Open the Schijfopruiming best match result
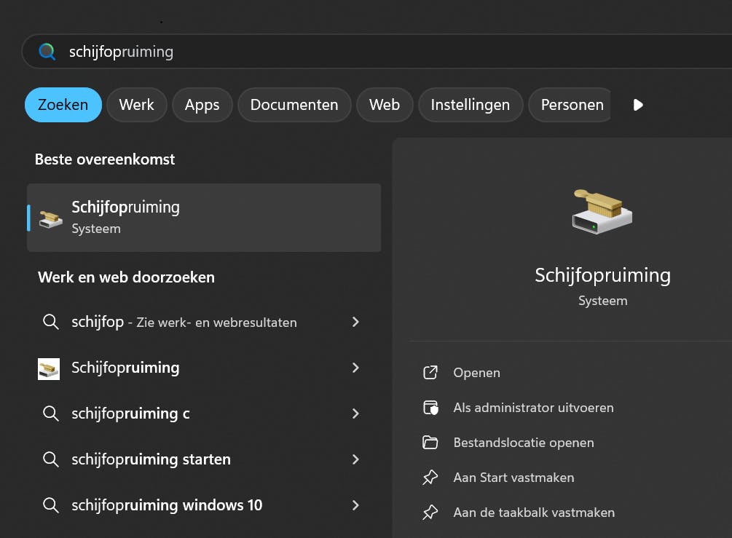Viewport: 732px width, 538px height. (x=204, y=218)
